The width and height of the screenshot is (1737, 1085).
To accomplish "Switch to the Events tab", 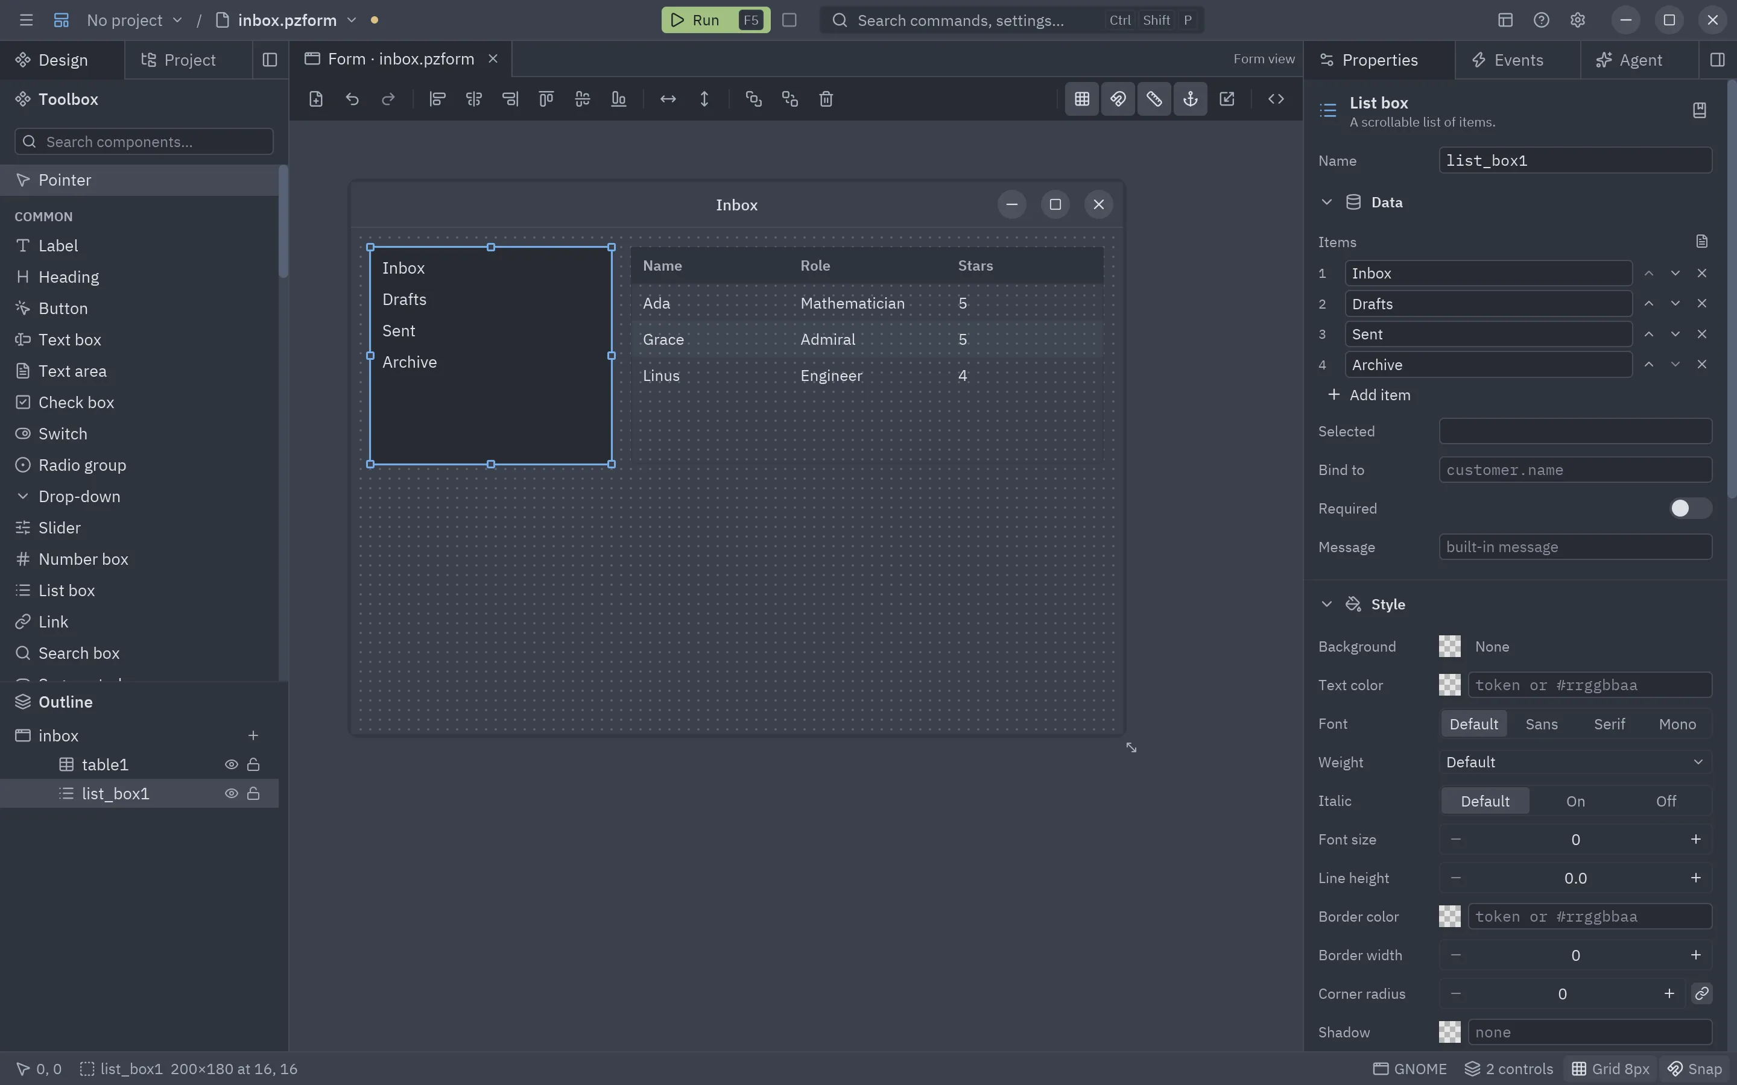I will tap(1517, 60).
